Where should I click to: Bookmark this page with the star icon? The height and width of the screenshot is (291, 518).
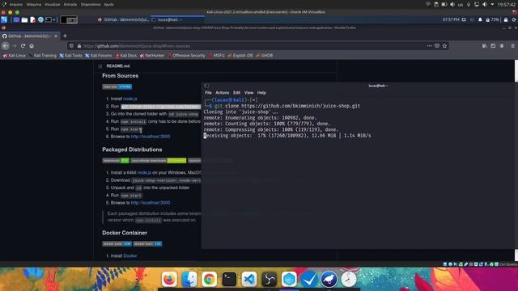click(x=444, y=46)
